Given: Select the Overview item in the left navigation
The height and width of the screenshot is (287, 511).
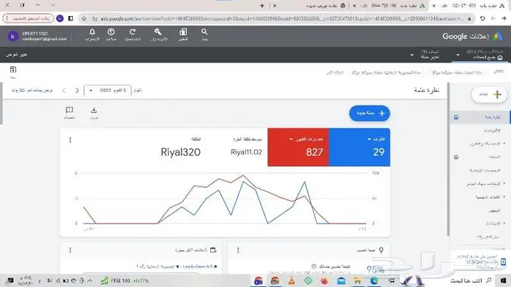Looking at the screenshot, I should [480, 117].
